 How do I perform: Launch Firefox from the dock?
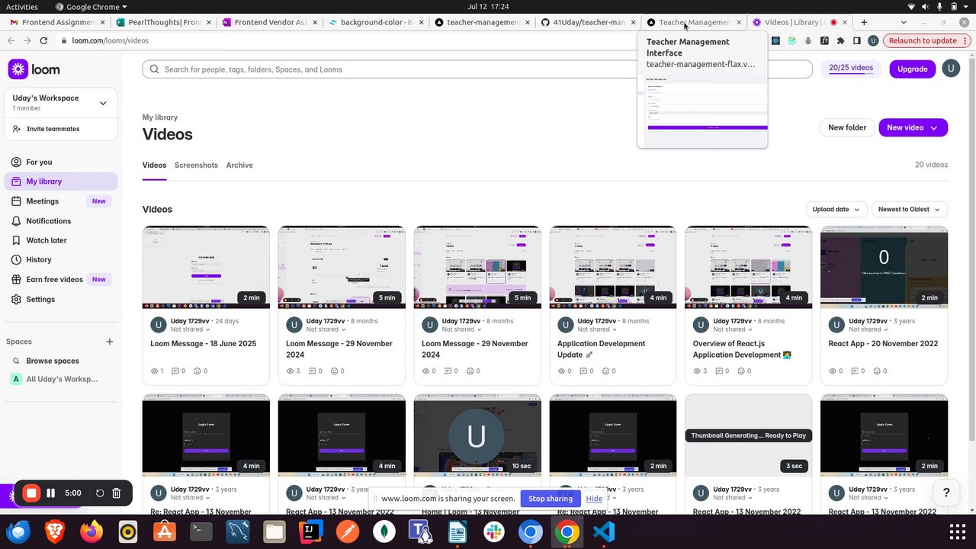(x=91, y=531)
